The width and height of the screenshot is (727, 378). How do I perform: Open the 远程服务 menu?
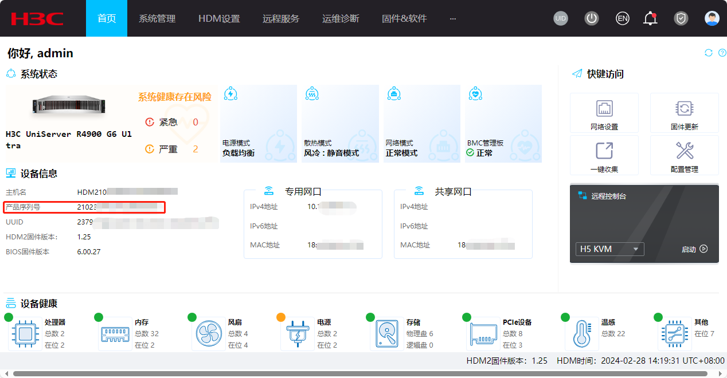click(281, 18)
